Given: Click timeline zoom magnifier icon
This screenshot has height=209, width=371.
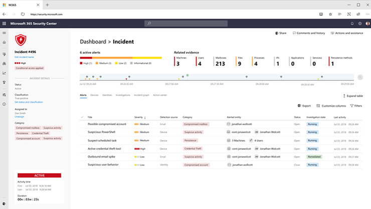Looking at the screenshot, I should tap(359, 77).
